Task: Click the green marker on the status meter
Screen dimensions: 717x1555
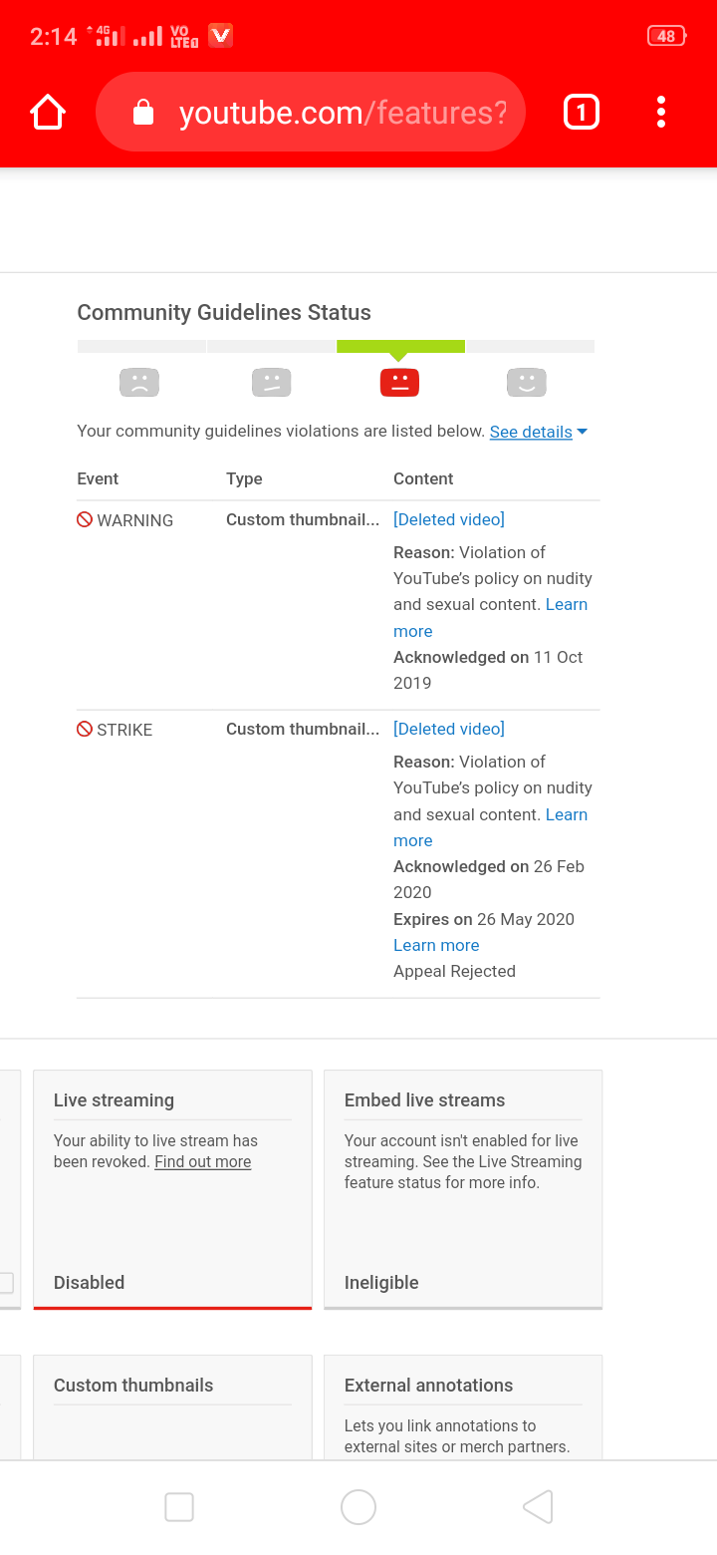Action: 400,345
